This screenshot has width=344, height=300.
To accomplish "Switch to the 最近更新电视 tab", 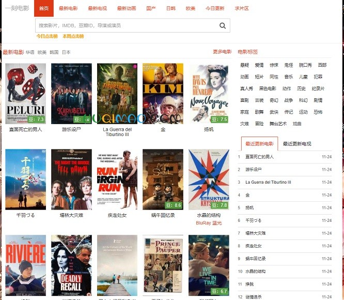I will (x=297, y=144).
